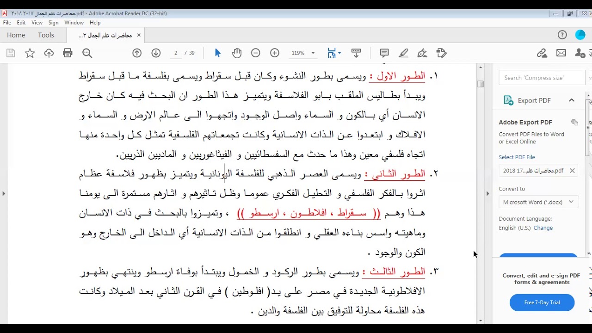Open the Fit page options tool
The width and height of the screenshot is (592, 333).
pos(334,53)
